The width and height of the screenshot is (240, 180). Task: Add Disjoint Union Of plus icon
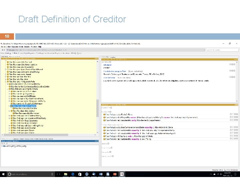tap(113, 156)
